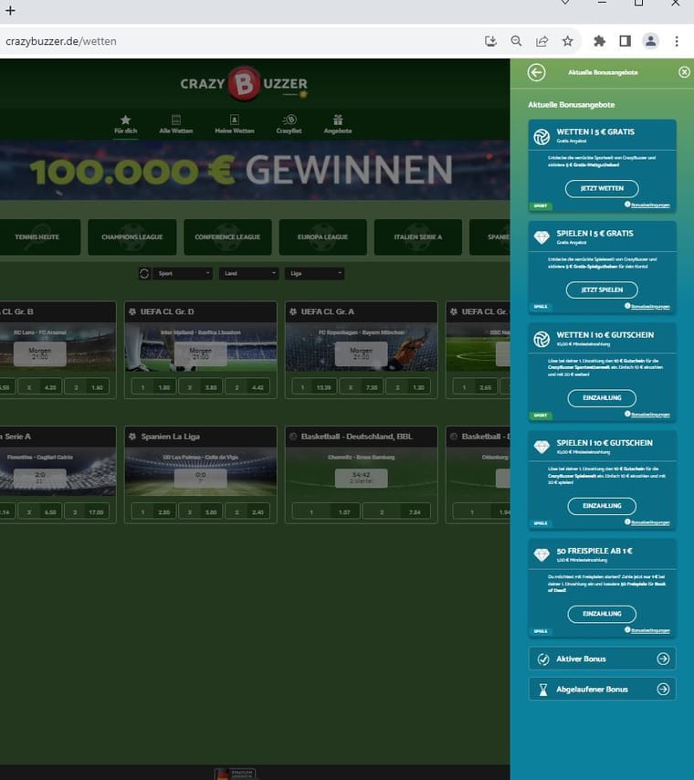
Task: Switch to Meine Wetten tab
Action: pos(235,124)
